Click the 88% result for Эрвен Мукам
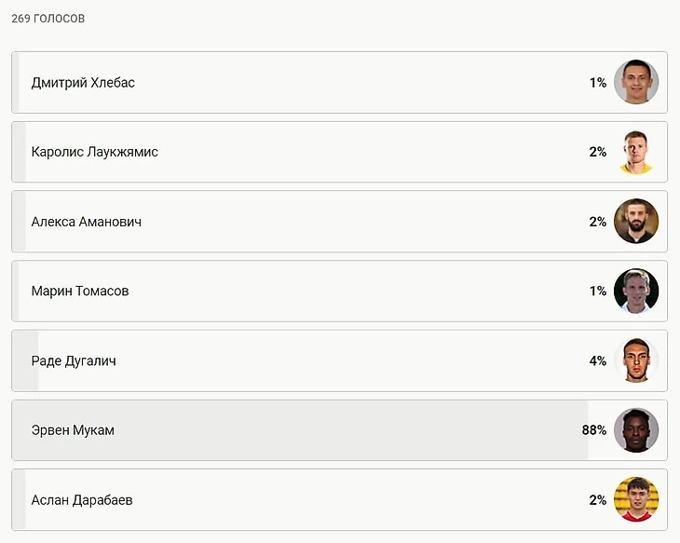Screen dimensions: 680x543 [x=594, y=430]
